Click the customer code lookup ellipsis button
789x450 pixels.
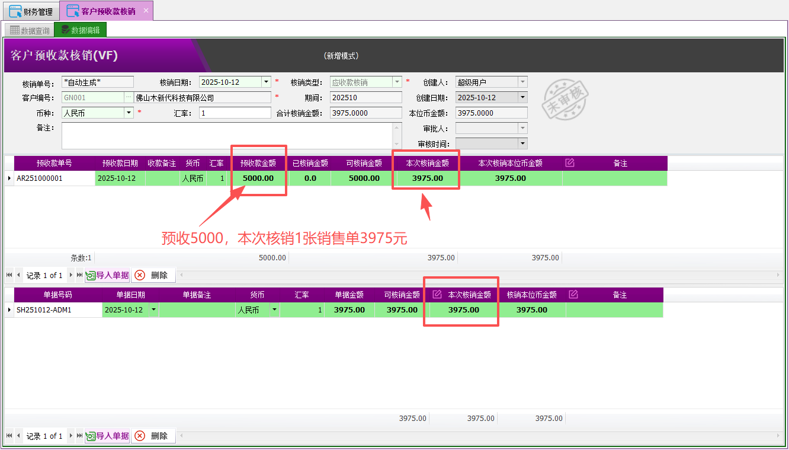(128, 98)
